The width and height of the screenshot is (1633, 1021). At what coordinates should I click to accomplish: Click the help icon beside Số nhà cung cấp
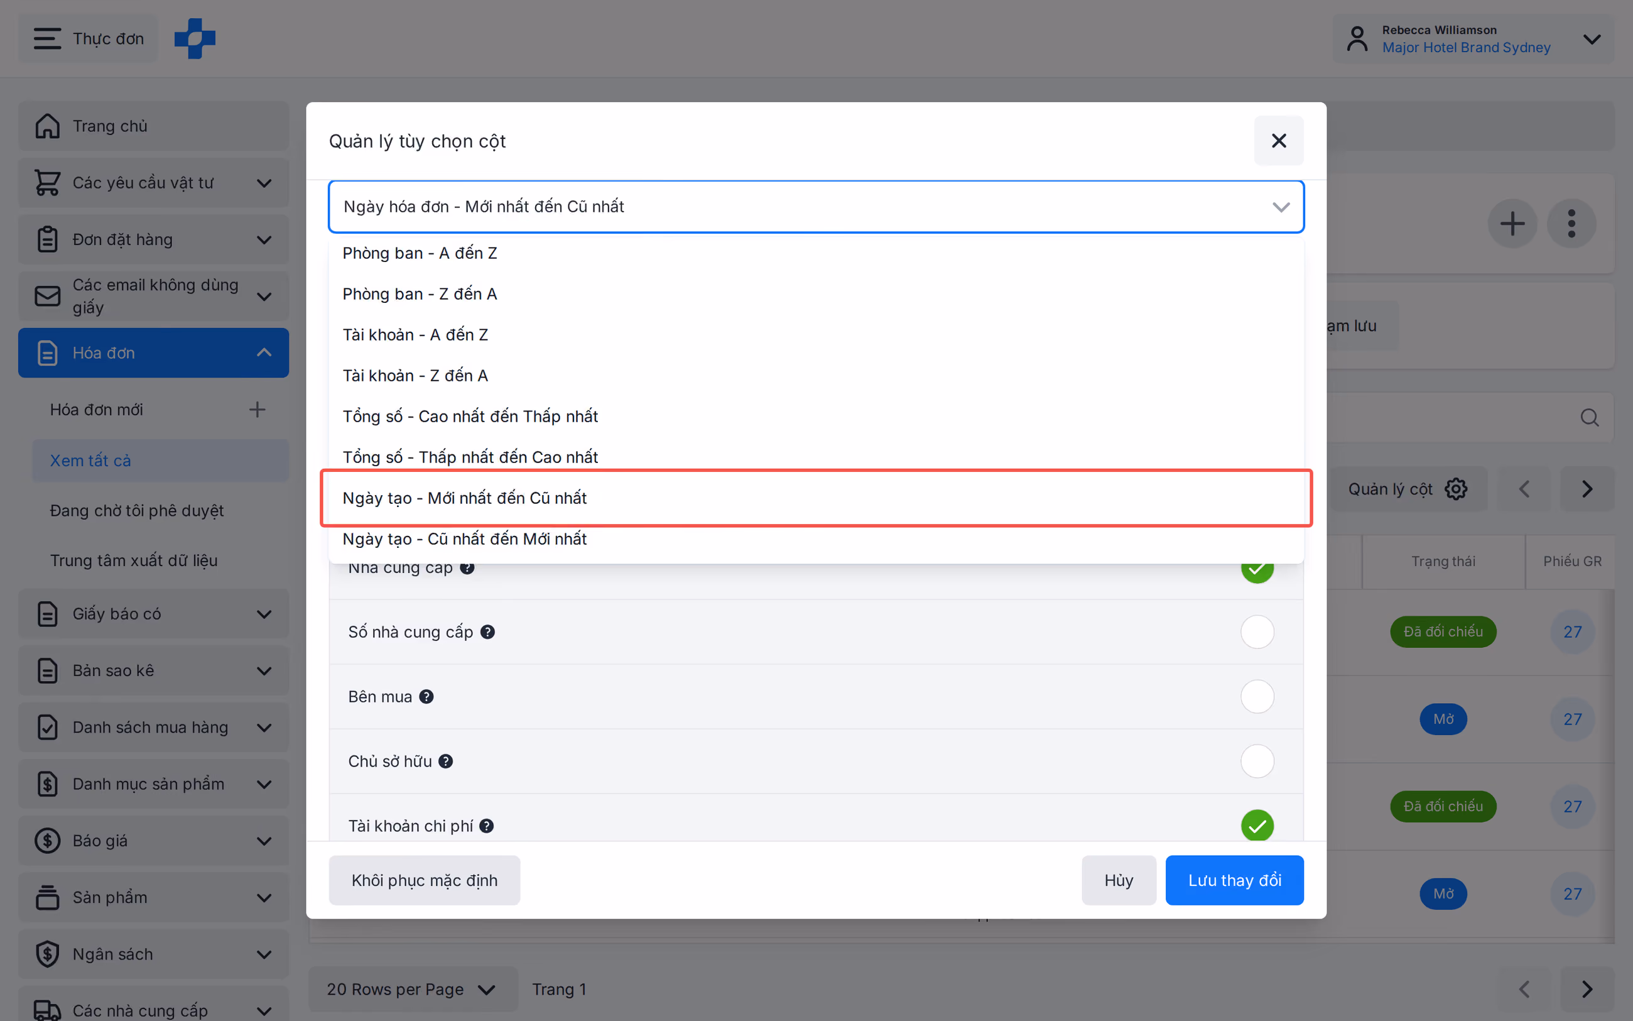pos(487,632)
